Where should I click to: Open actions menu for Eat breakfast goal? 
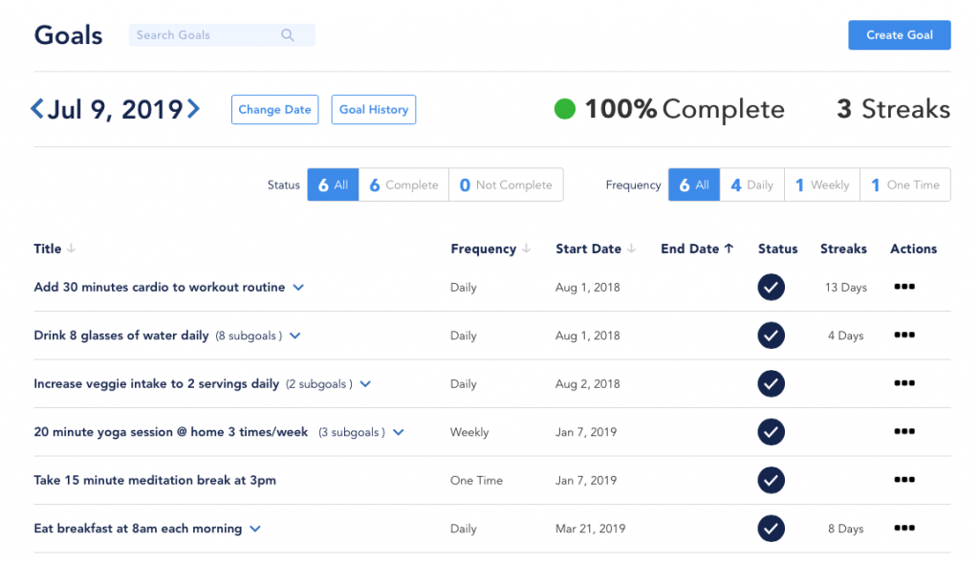[904, 528]
